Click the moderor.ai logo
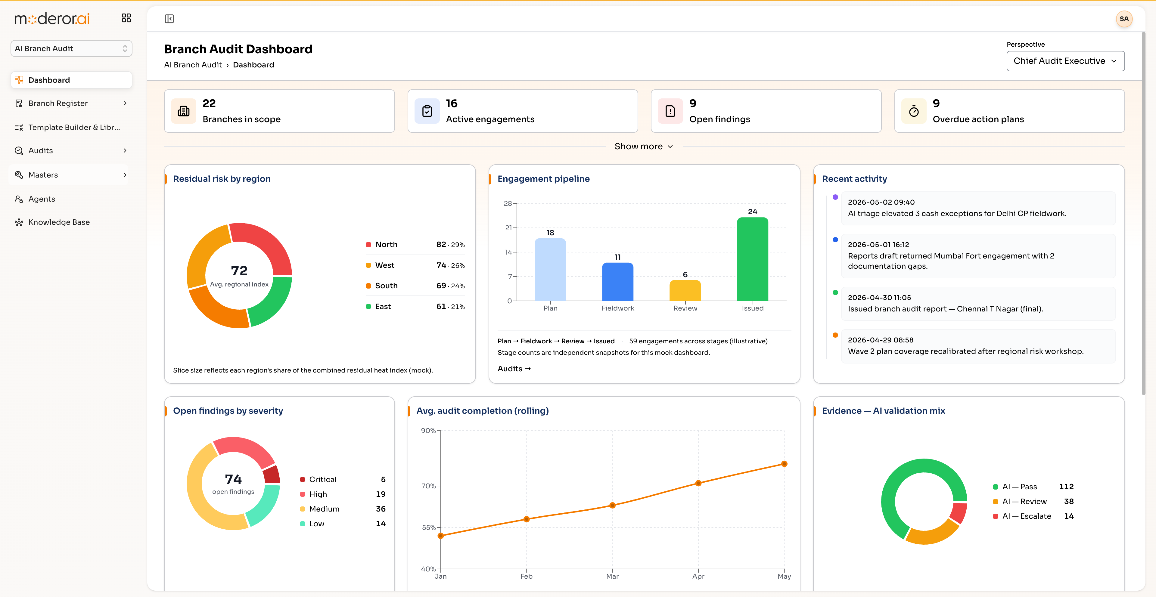This screenshot has height=597, width=1156. 52,18
